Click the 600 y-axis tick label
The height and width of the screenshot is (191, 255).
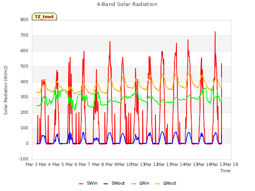24,51
